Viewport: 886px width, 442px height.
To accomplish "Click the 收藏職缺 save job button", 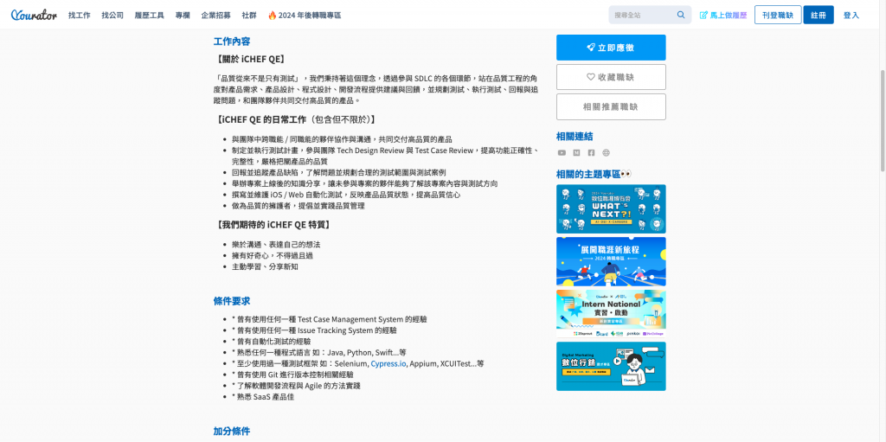I will [611, 77].
